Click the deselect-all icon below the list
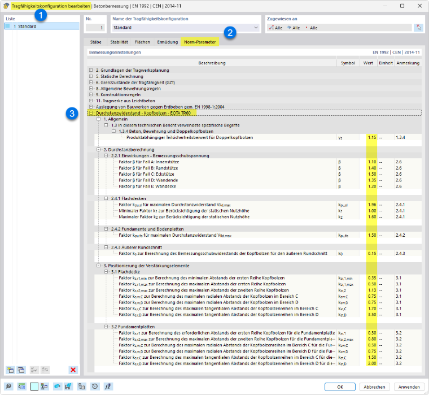Screen dimensions: 429x395 coord(45,370)
